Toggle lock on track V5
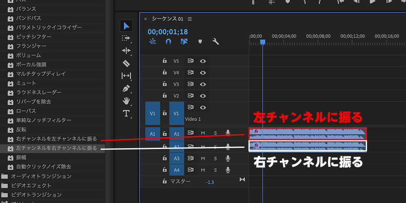This screenshot has height=203, width=406. click(x=164, y=61)
